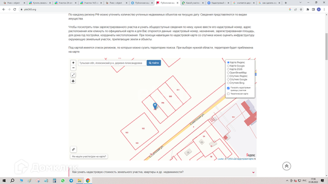Activate the ruler measurement tool
Screen dimensions: 328x184
coord(73,149)
